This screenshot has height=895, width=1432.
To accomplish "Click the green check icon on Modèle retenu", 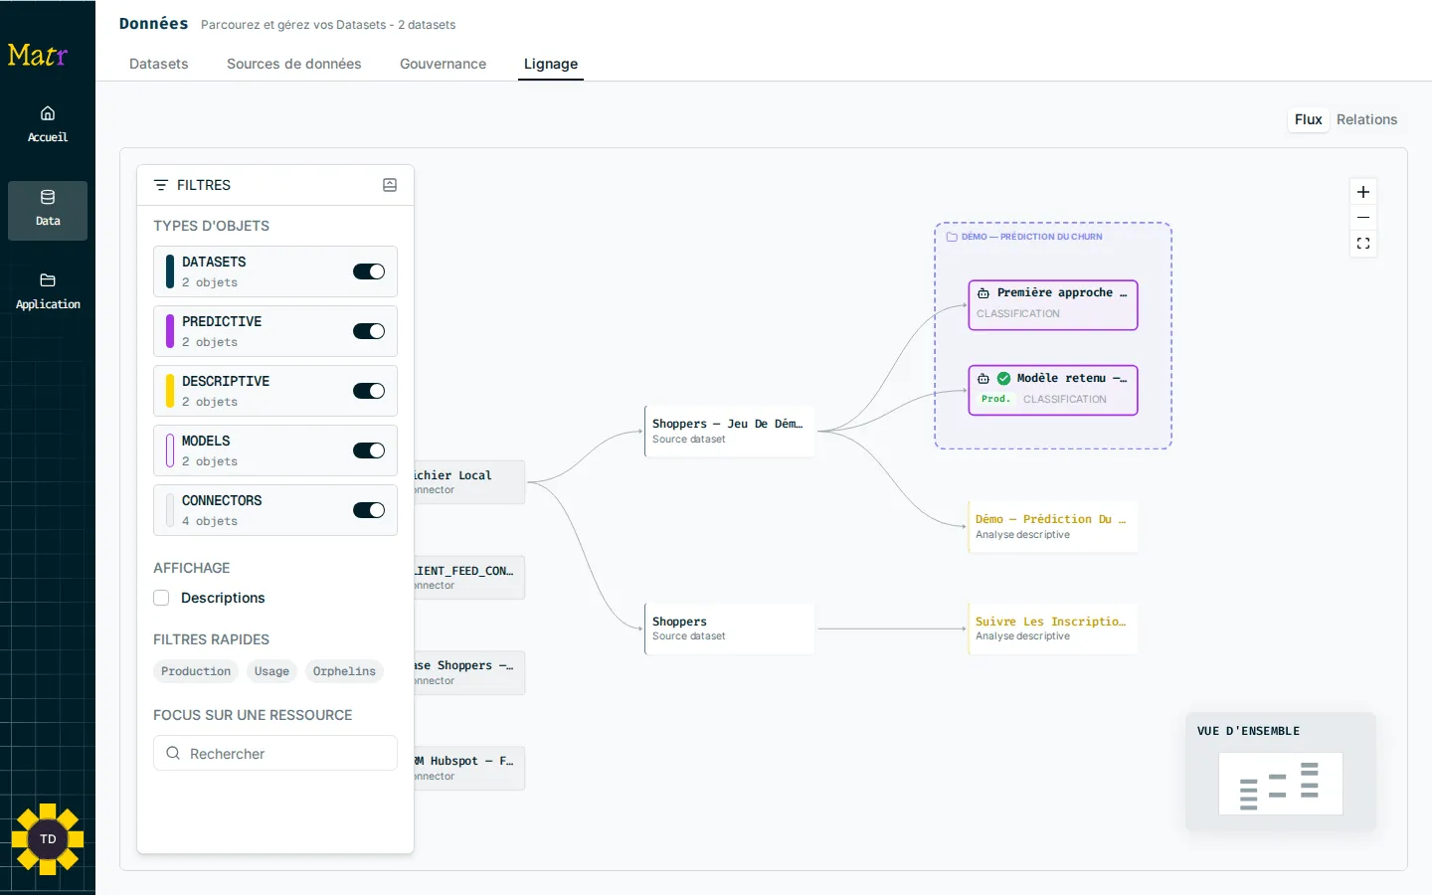I will 1003,379.
